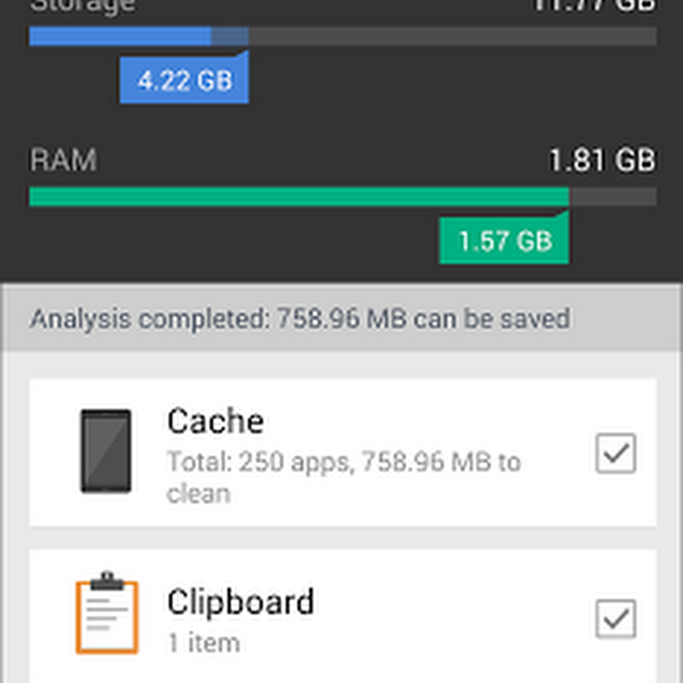
Task: Click the lighter blue segment of Storage bar
Action: click(229, 36)
